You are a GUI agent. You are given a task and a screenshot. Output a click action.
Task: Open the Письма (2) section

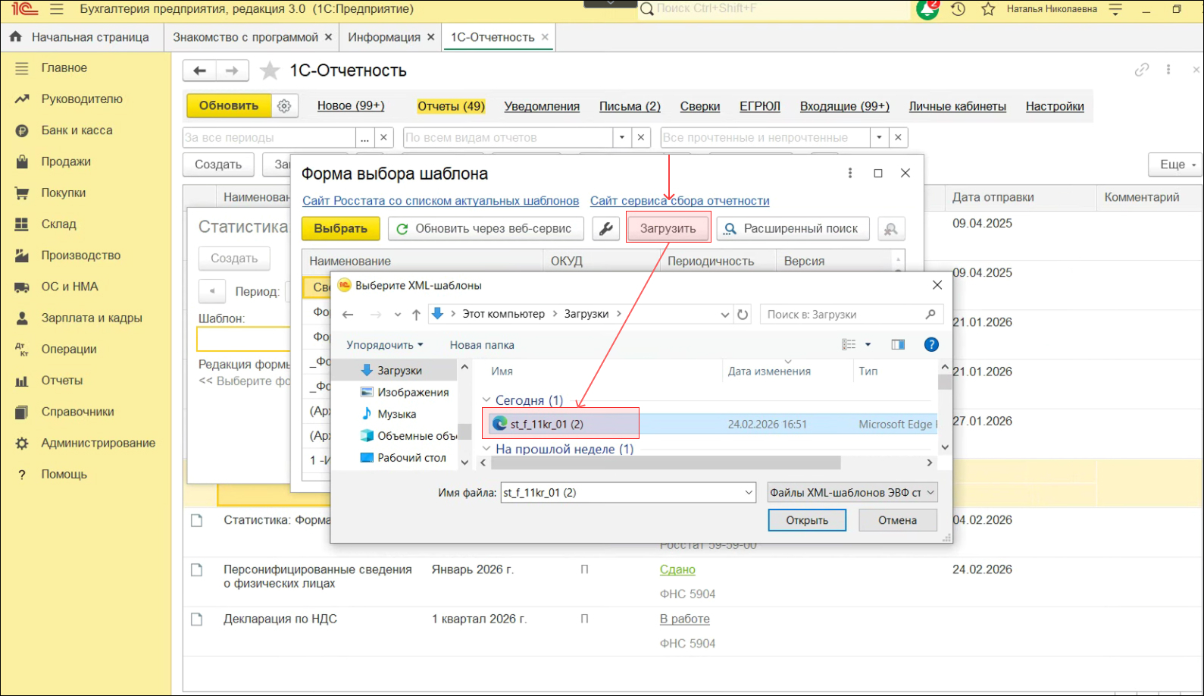630,106
